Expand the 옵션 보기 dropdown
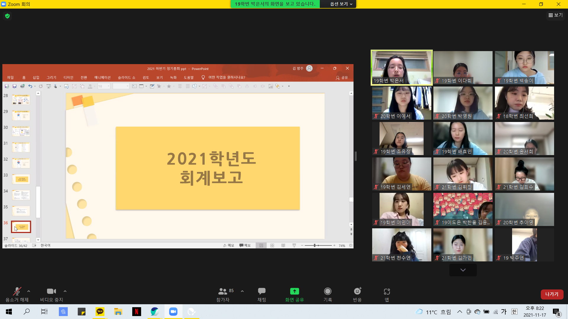 pos(341,4)
